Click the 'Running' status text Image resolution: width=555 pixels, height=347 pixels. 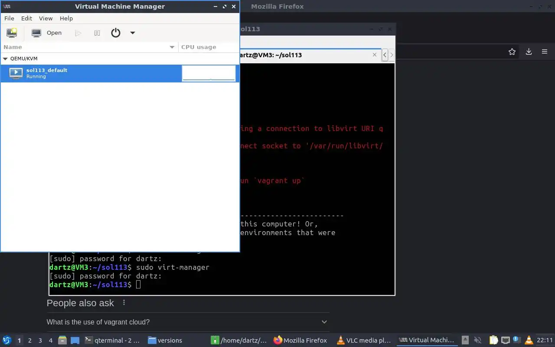coord(36,77)
